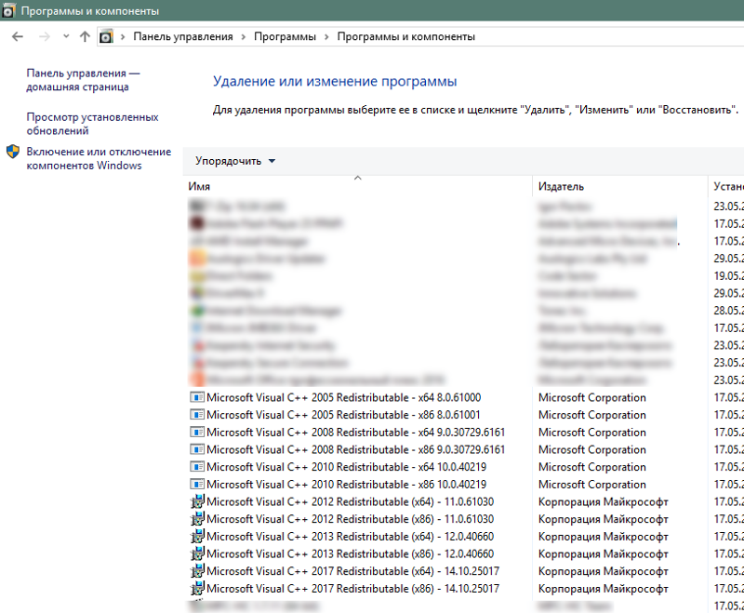Open Включение или отключение компонентов Windows link

pyautogui.click(x=99, y=158)
